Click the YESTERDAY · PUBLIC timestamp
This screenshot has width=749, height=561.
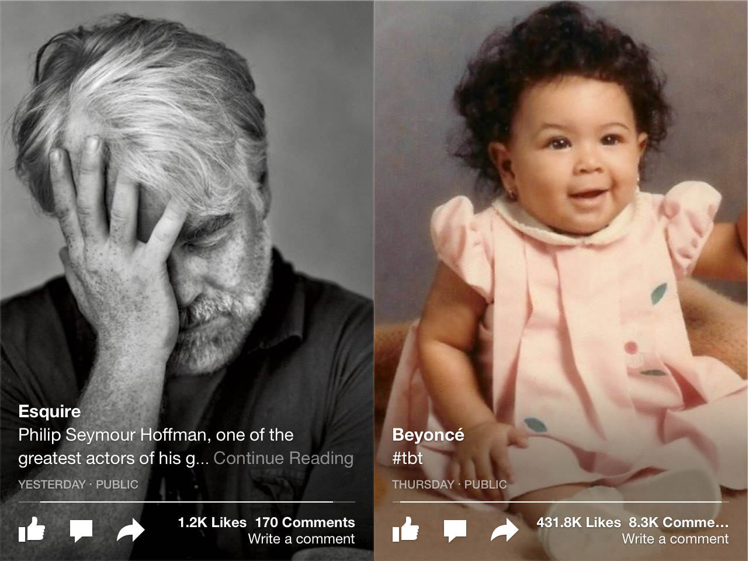coord(78,484)
